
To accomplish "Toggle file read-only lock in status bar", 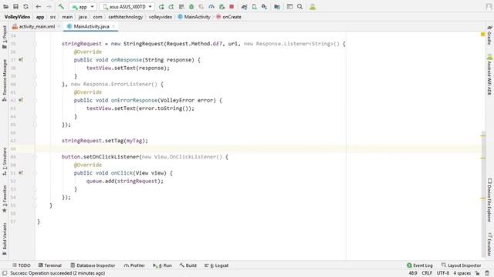I will (477, 273).
